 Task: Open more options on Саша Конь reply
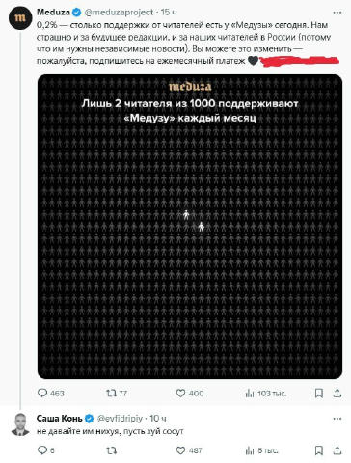pyautogui.click(x=337, y=419)
